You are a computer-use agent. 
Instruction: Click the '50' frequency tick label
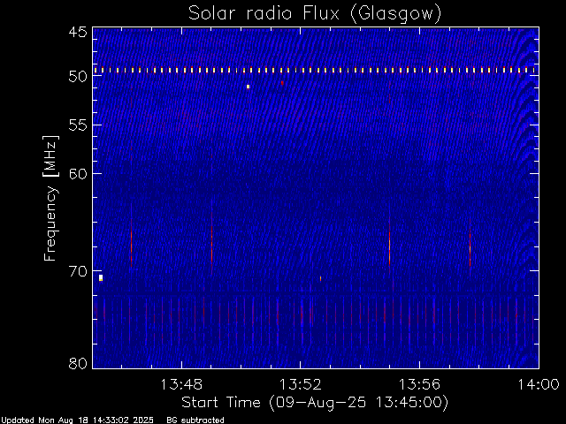(78, 77)
